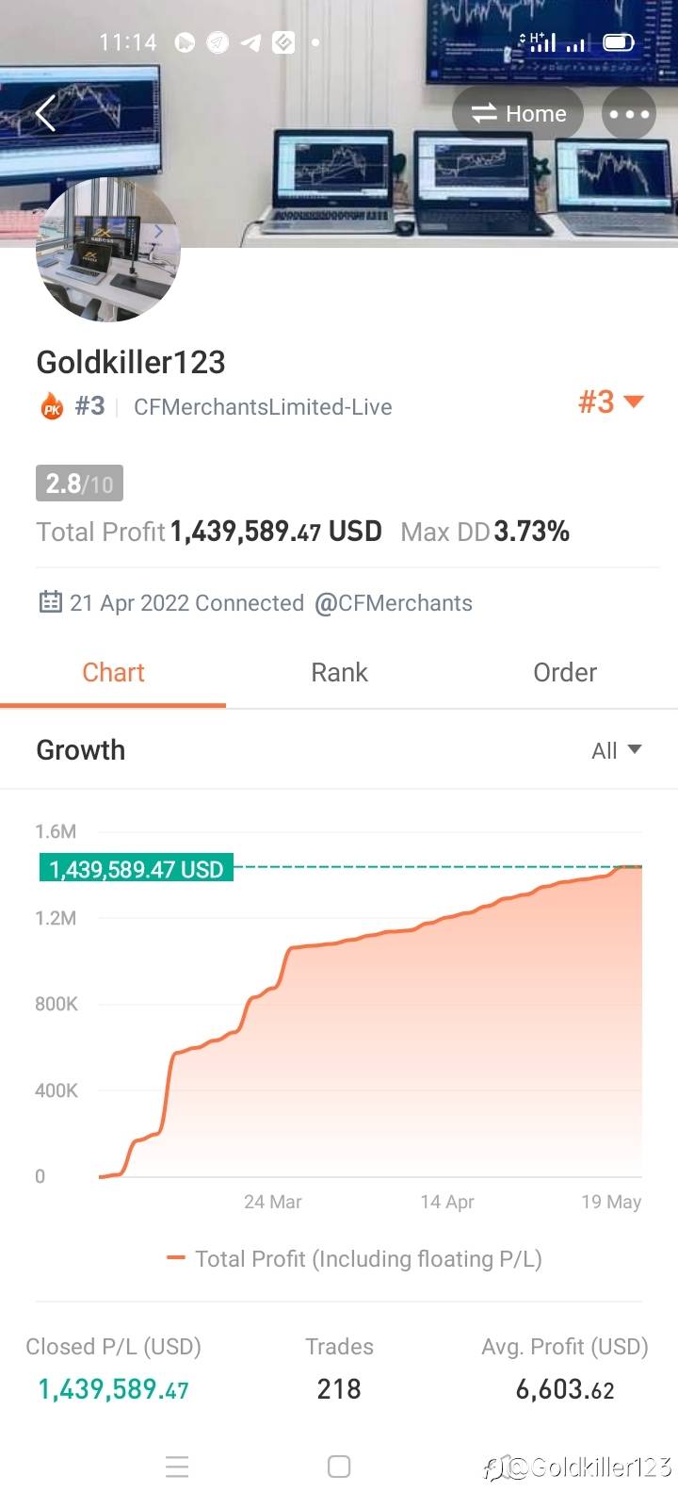Tap the Telegram notification icon

[x=250, y=42]
